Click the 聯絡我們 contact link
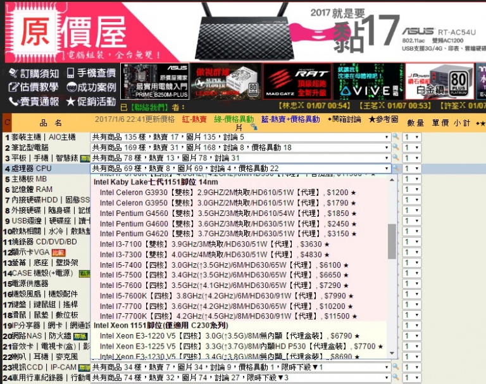The height and width of the screenshot is (384, 486). pyautogui.click(x=149, y=107)
